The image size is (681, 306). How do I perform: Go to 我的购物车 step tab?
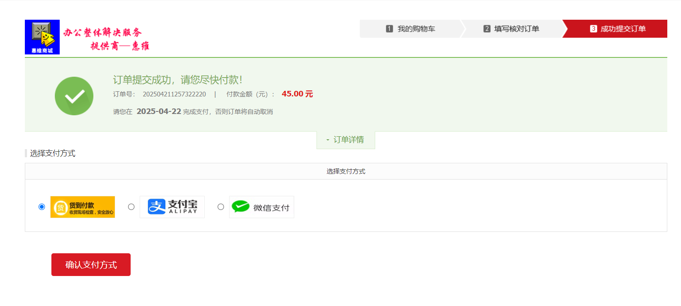pos(410,29)
